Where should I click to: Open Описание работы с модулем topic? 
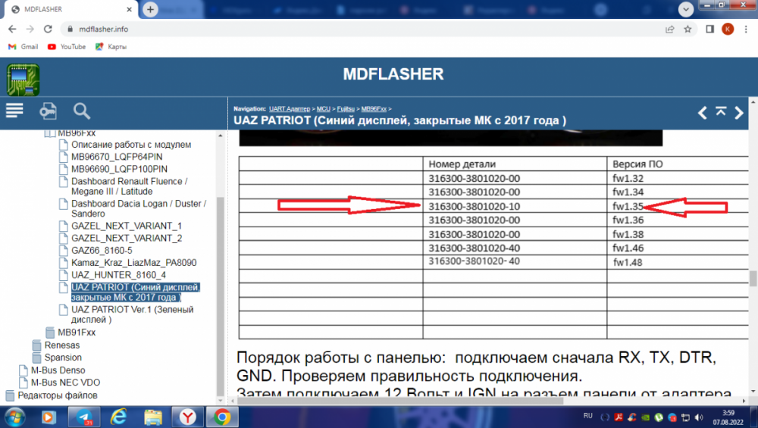click(x=131, y=145)
